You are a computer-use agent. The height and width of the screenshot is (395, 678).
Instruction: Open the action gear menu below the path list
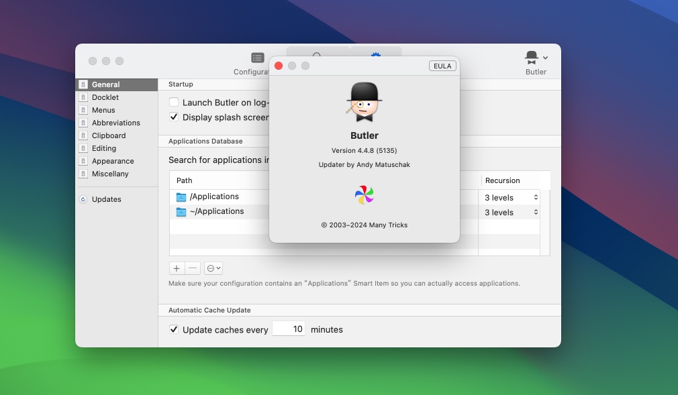coord(213,268)
